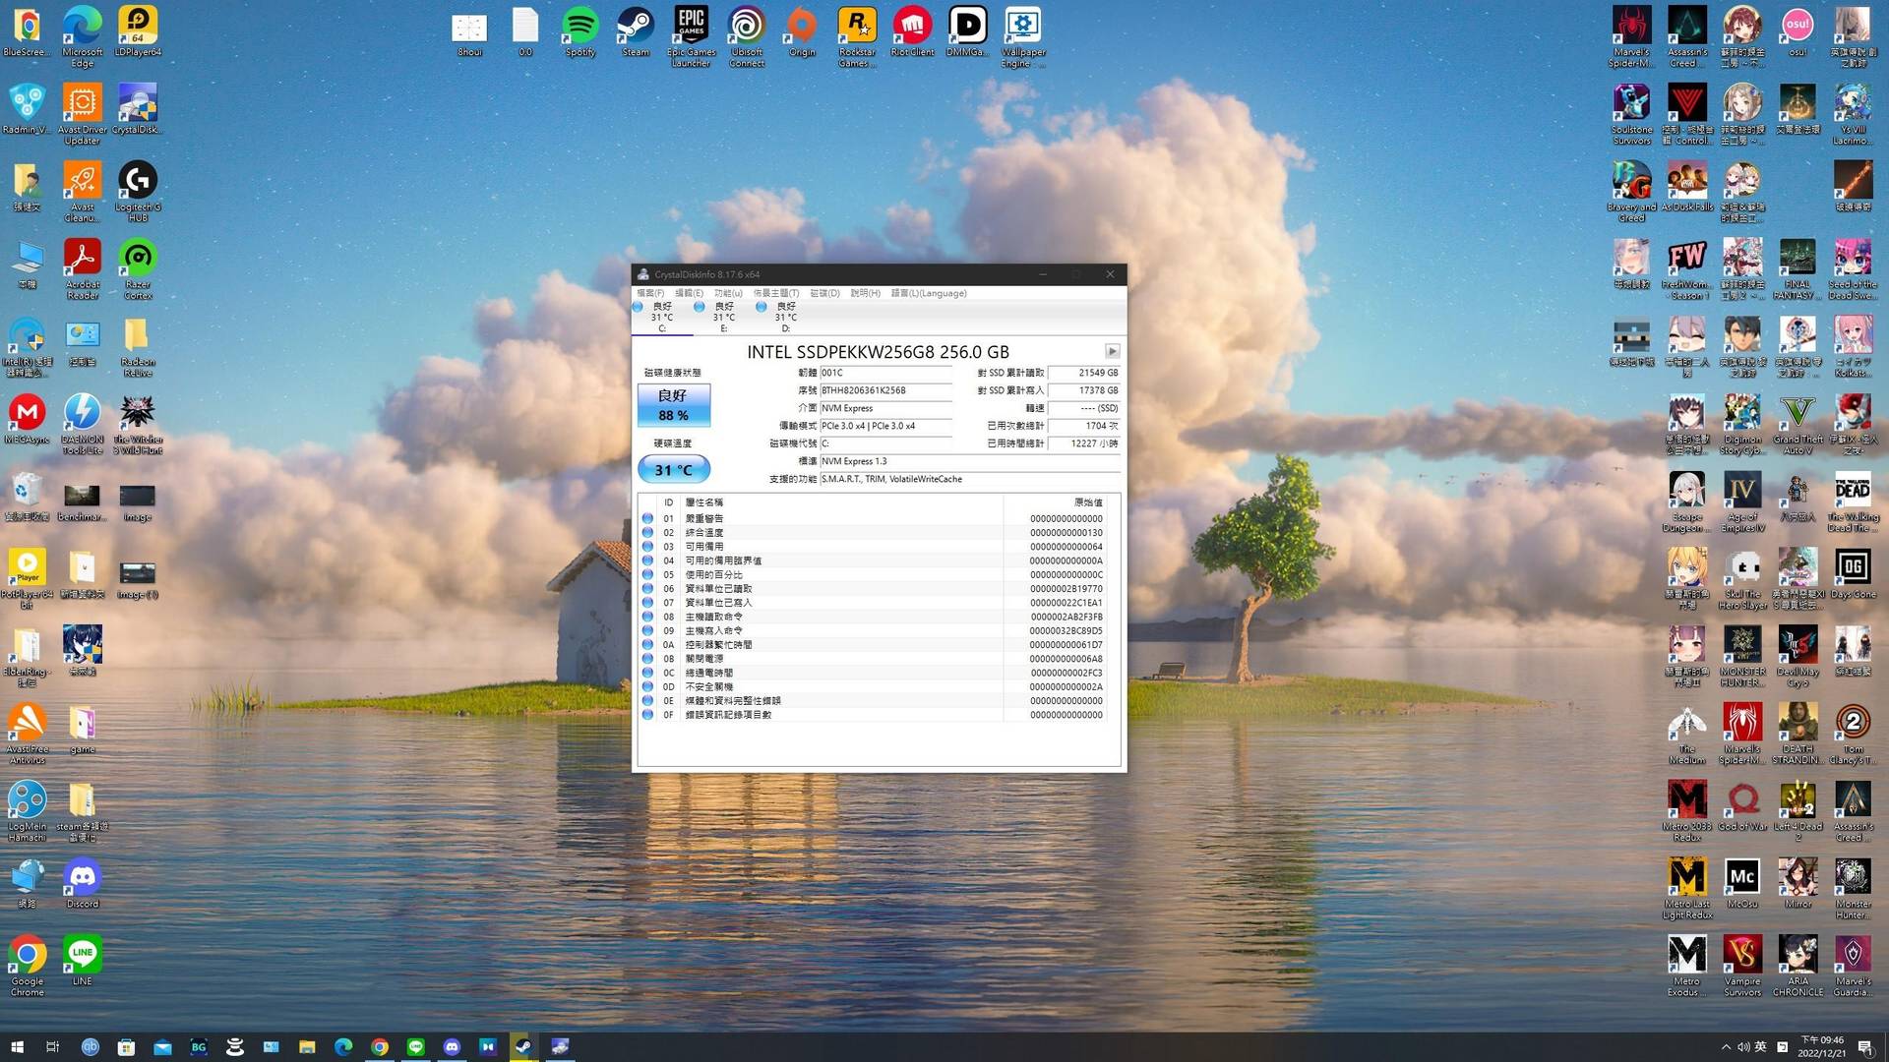
Task: Click the 31 °C temperature button
Action: tap(674, 470)
